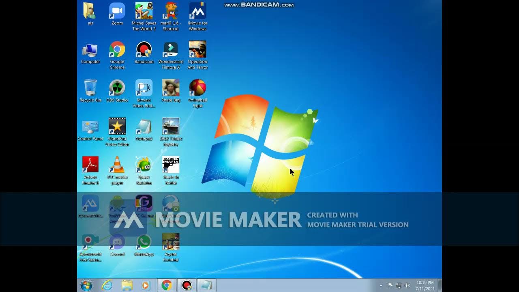
Task: Select the Pirate Bay game icon
Action: point(171,91)
